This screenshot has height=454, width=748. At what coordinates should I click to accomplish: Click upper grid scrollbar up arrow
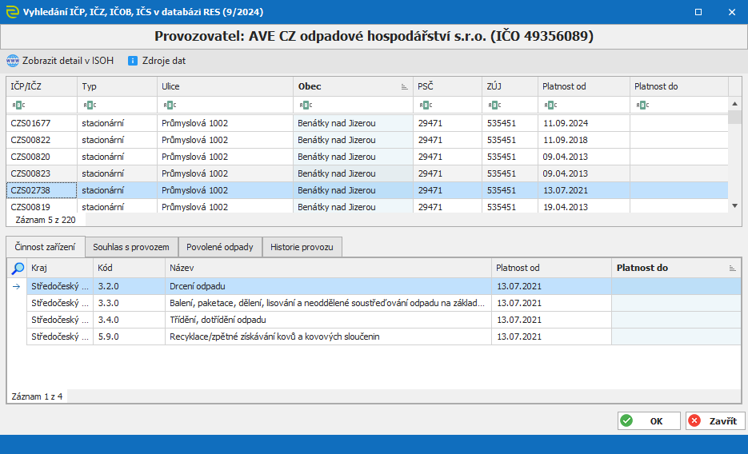pyautogui.click(x=734, y=103)
